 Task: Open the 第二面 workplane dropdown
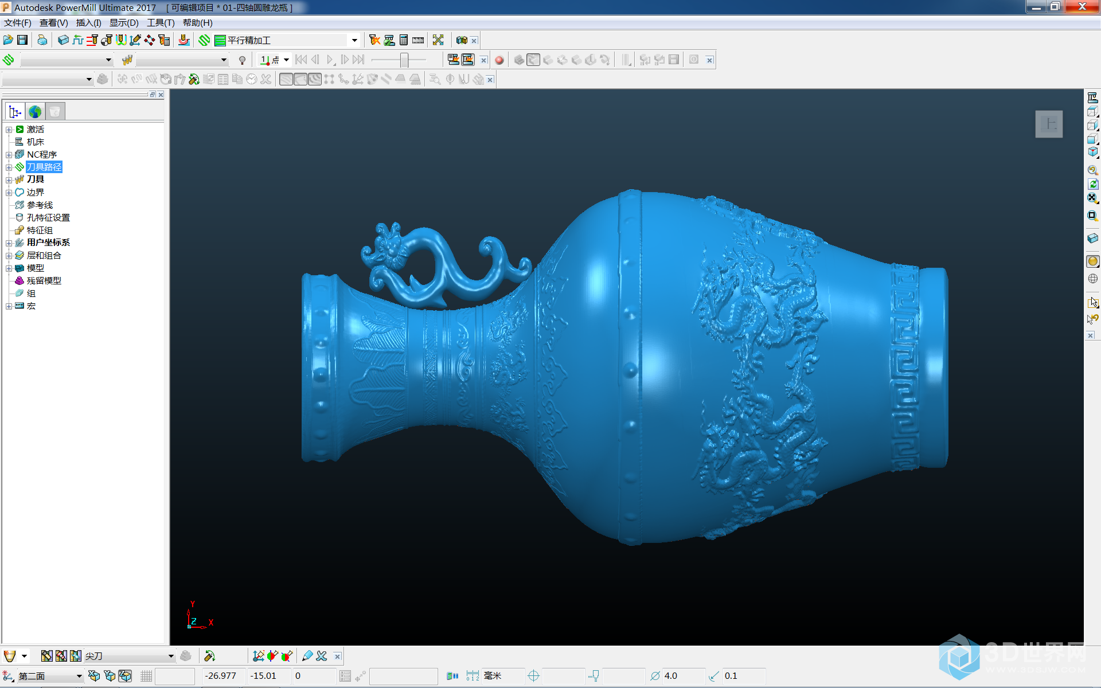coord(79,677)
